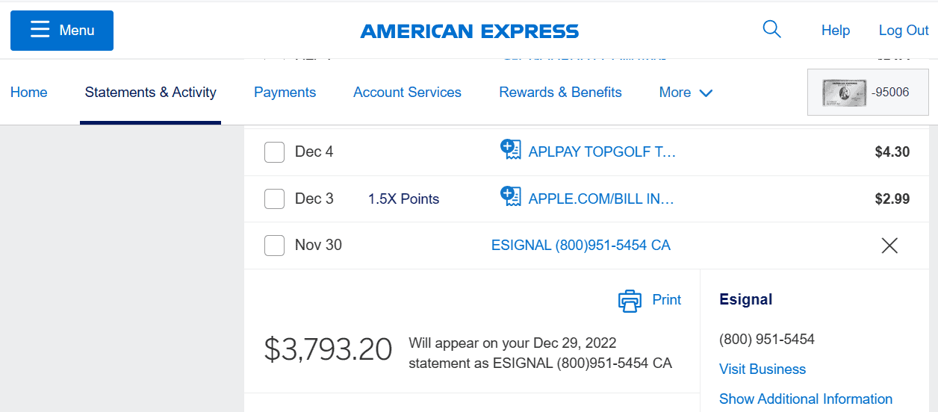Click the printer icon beside Print
This screenshot has height=412, width=938.
coord(630,301)
